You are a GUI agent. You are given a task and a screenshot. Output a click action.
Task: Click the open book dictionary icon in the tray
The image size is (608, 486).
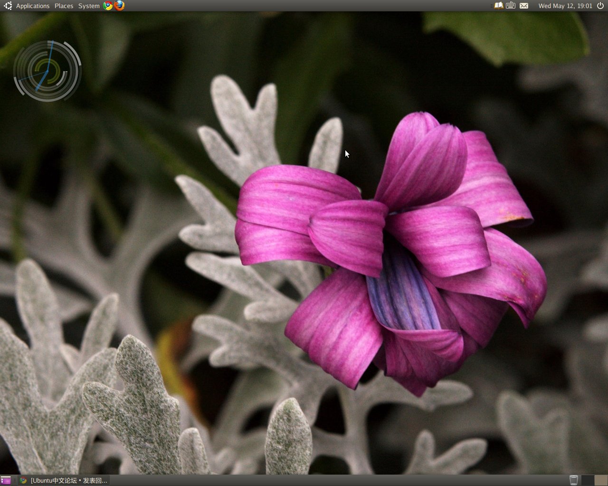498,6
